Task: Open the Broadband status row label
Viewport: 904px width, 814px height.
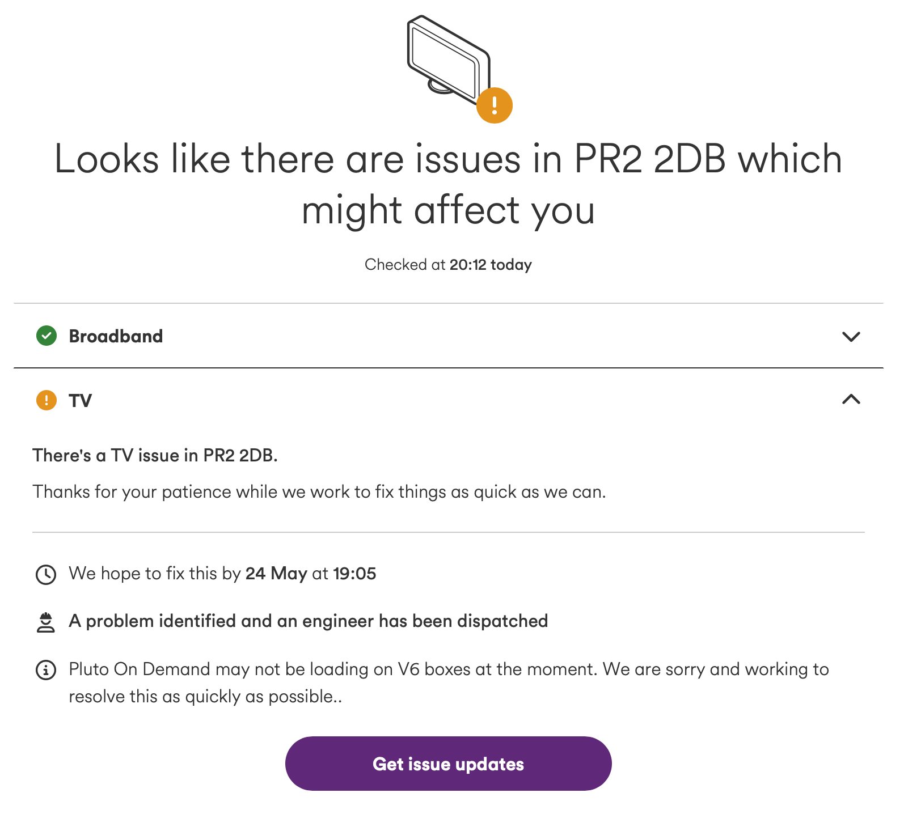Action: tap(116, 336)
